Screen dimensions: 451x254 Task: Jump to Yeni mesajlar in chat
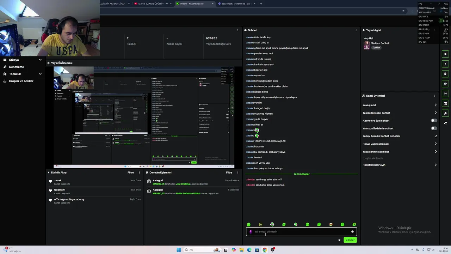pos(302,174)
